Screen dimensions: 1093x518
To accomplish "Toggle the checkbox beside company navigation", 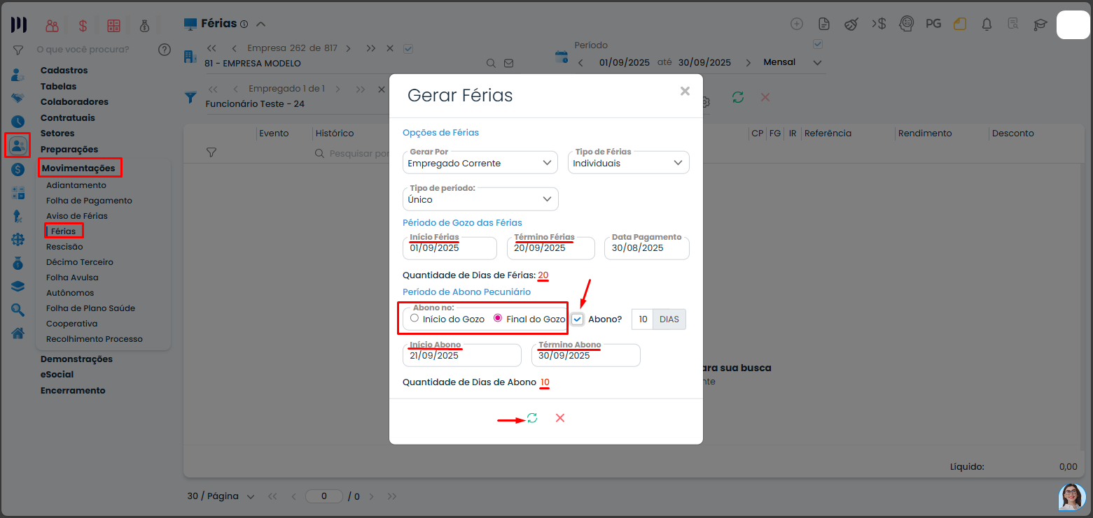I will coord(409,49).
